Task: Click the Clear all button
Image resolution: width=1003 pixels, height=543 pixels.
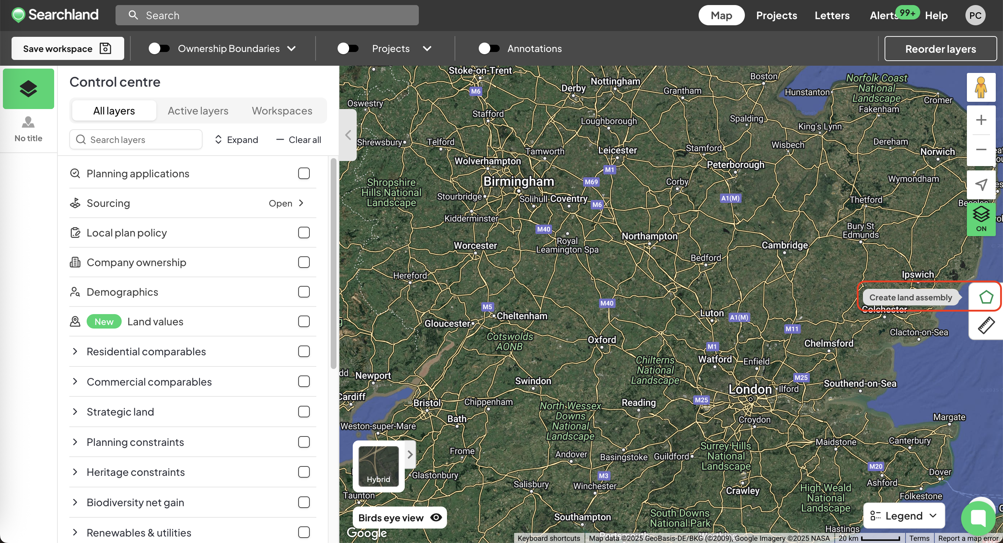Action: (x=299, y=139)
